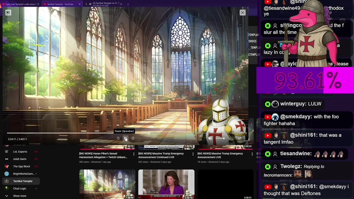Click '1K views • Streamed 2 days ago' text

click(x=213, y=162)
